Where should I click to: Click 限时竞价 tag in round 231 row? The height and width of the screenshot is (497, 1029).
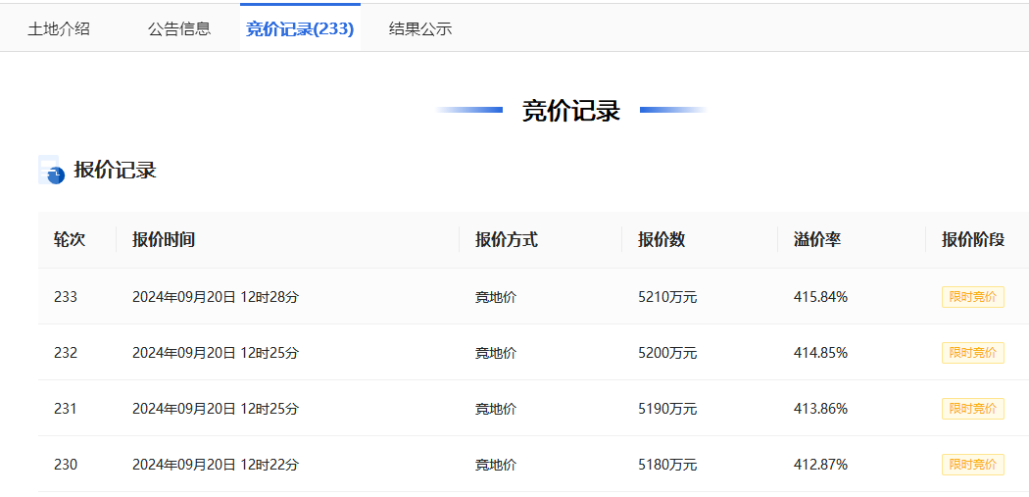pyautogui.click(x=972, y=409)
